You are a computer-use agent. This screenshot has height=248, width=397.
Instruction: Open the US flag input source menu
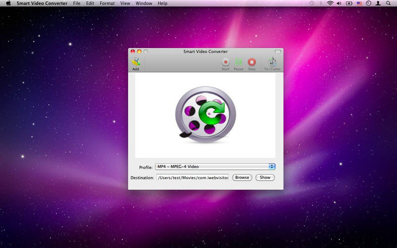click(x=359, y=3)
